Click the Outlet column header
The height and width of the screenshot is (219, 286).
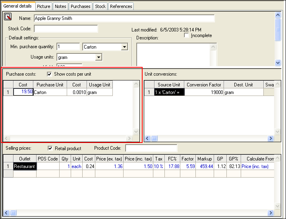(x=25, y=159)
